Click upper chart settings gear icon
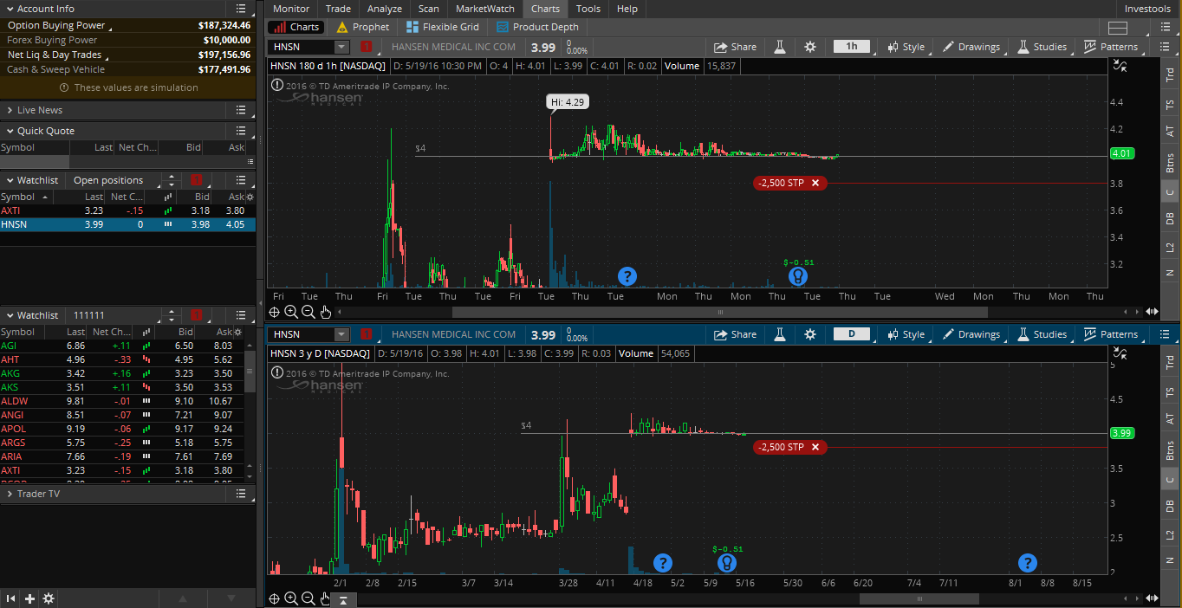 point(810,47)
